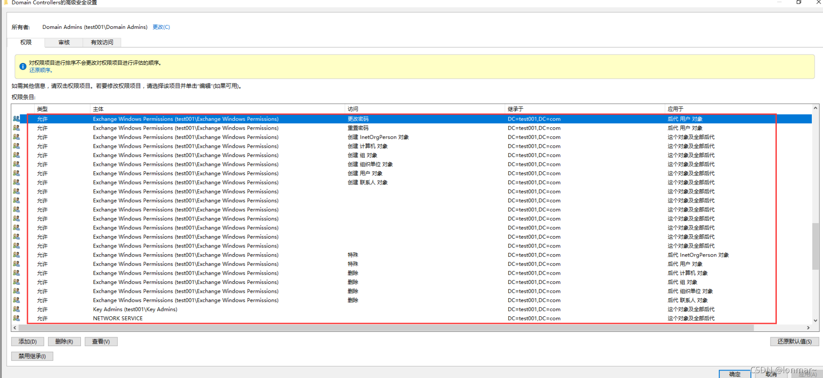Click 后代 InetOrgPerson 对象 applies-to cell
This screenshot has height=378, width=823.
(698, 255)
